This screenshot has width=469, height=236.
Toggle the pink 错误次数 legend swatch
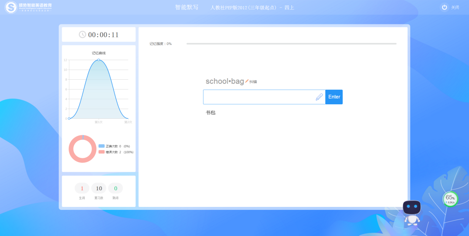[x=102, y=152]
